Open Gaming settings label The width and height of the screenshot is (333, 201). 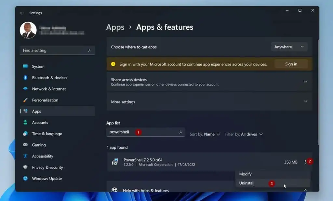tap(39, 145)
